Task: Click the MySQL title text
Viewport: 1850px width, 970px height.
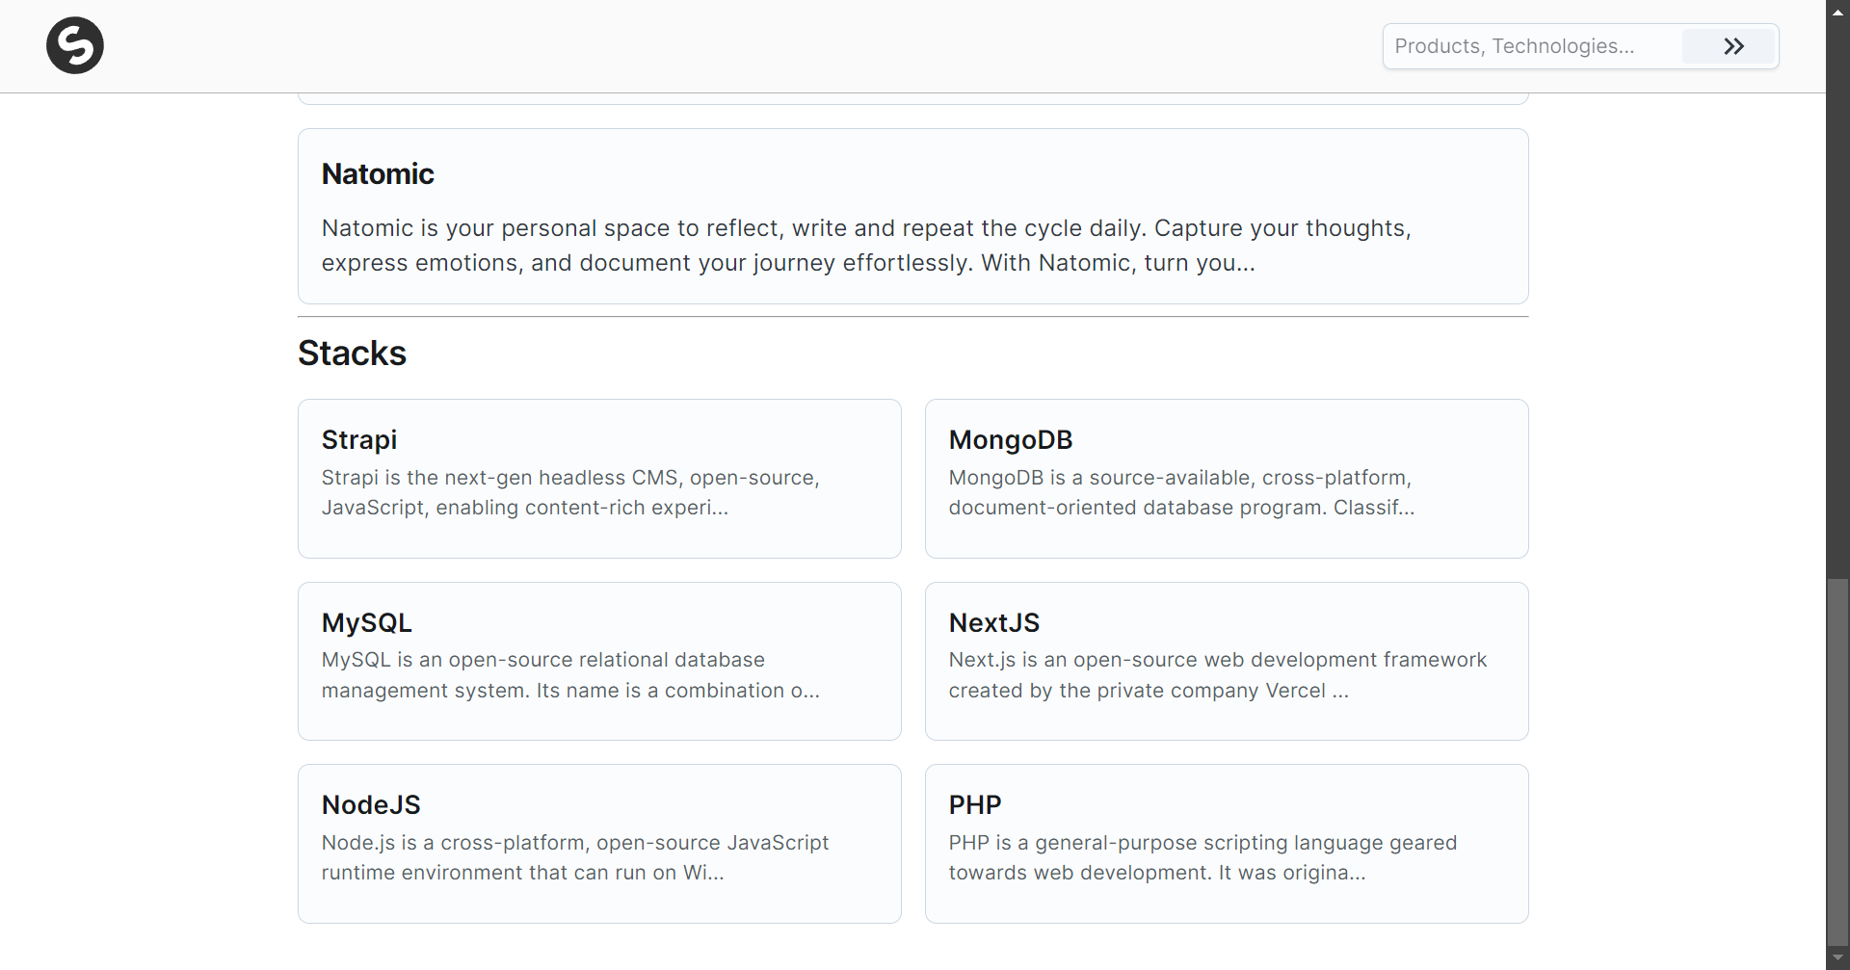Action: point(366,623)
